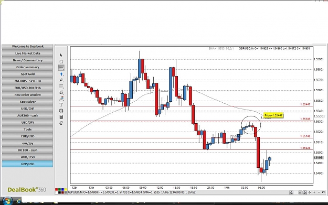Click the reset chart arrows icon

click(x=324, y=192)
